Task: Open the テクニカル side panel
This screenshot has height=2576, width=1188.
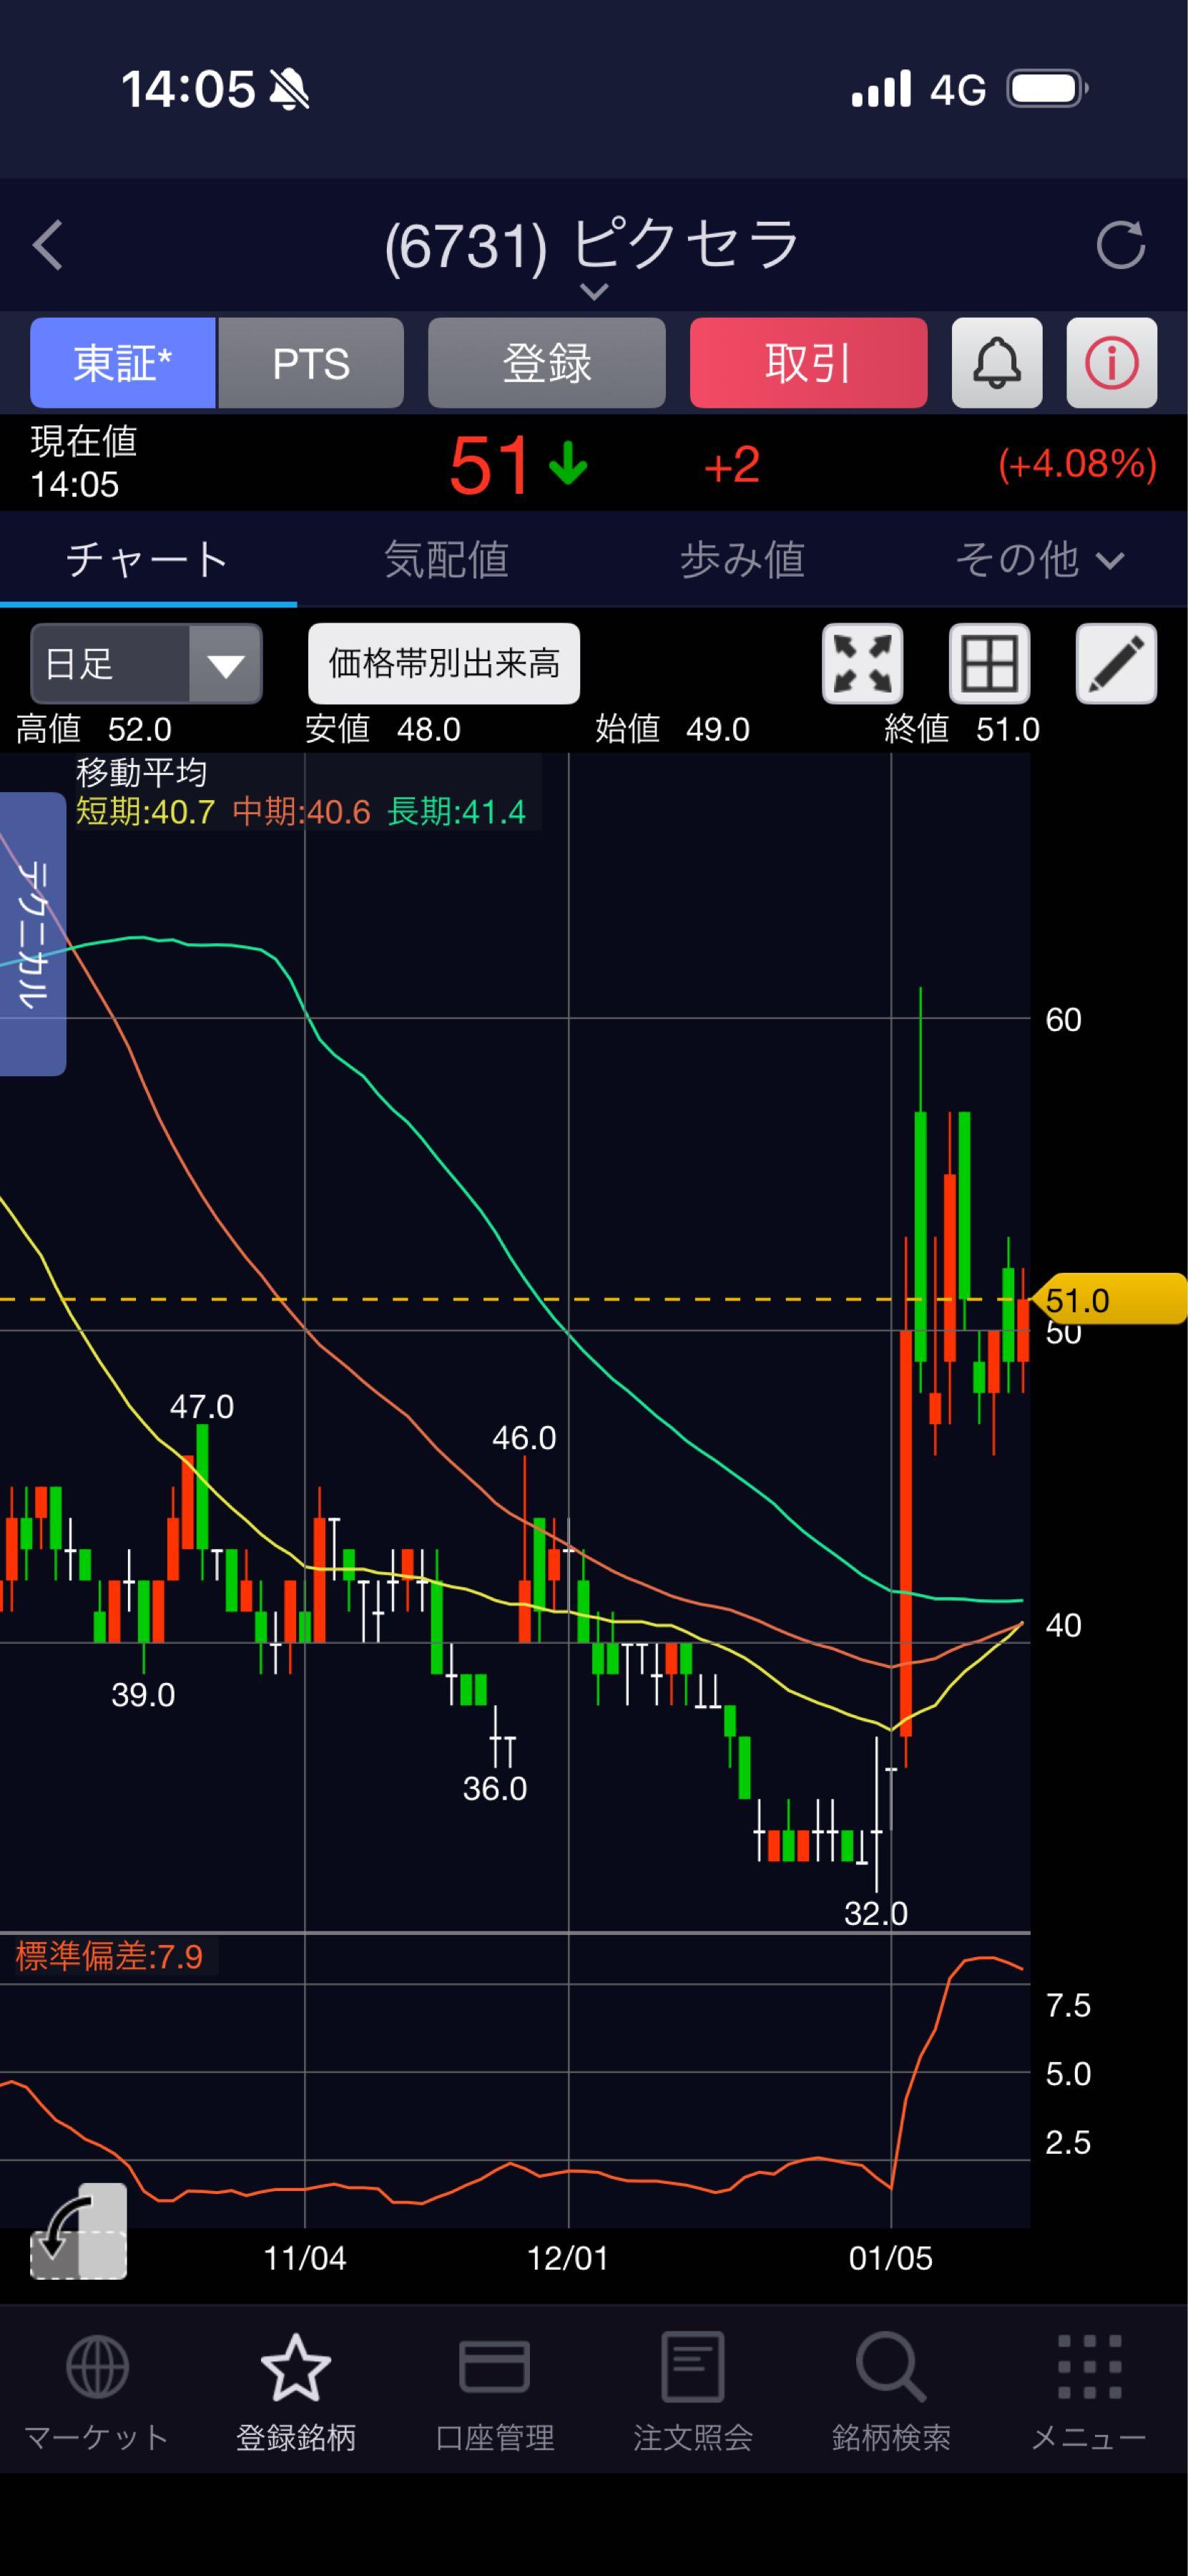Action: click(33, 933)
